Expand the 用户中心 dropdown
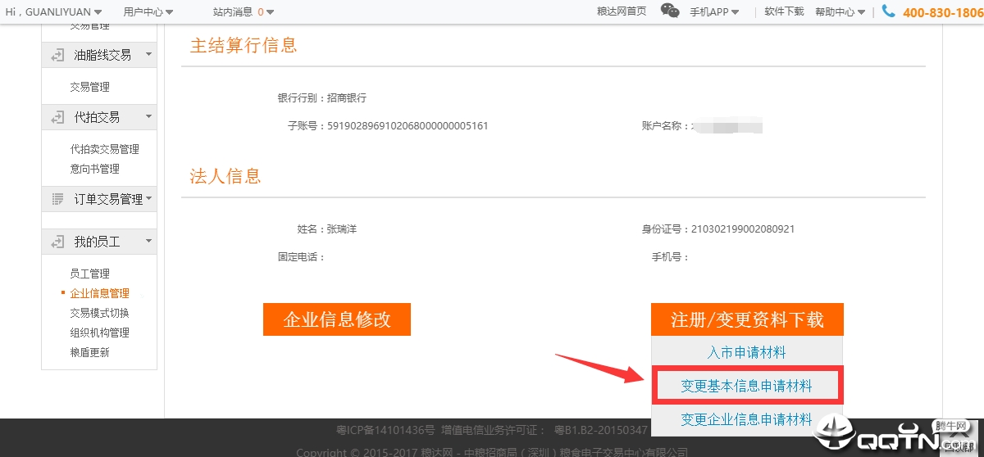 (148, 12)
